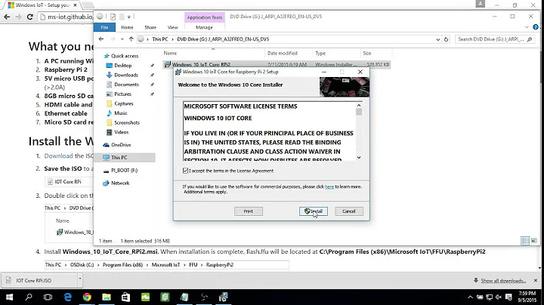Open Task View on taskbar

click(48, 297)
